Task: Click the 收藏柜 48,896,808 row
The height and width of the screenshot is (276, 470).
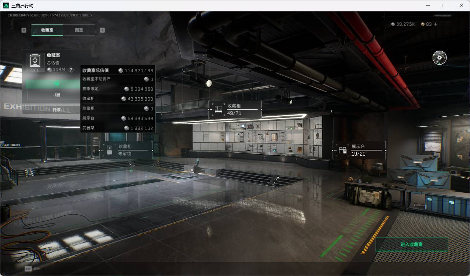Action: coord(118,99)
